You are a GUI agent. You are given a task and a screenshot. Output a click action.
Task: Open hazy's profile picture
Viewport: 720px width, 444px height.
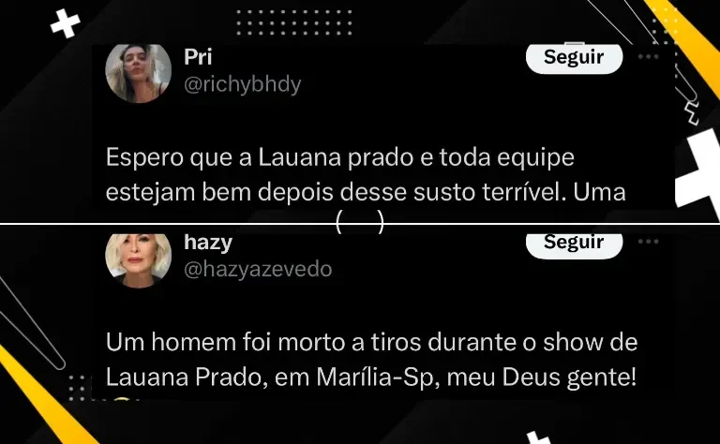coord(138,260)
